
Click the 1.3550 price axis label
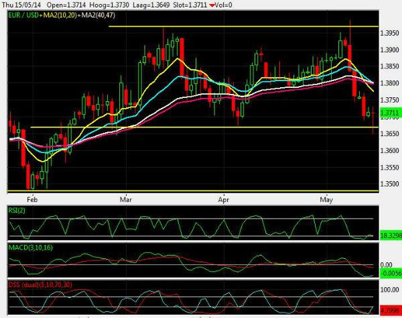click(x=390, y=168)
